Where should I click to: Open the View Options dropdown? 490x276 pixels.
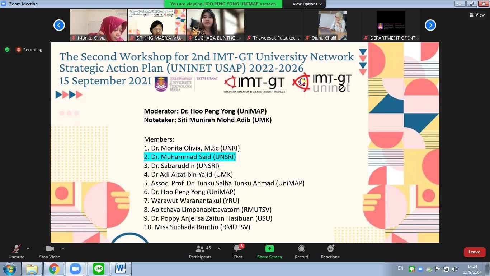click(x=307, y=4)
